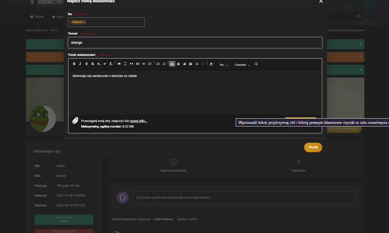Align text to the right
Image resolution: width=389 pixels, height=233 pixels.
coord(184,64)
